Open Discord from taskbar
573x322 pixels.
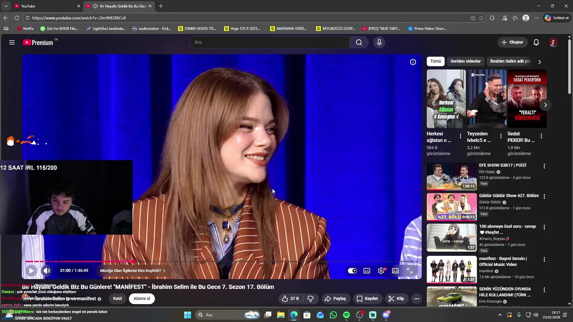pos(386,315)
